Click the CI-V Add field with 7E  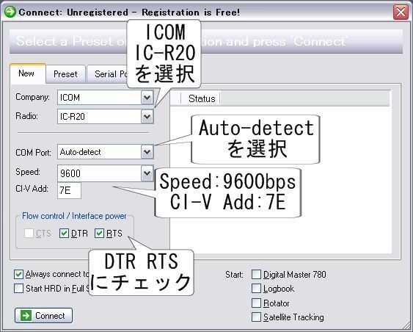point(69,190)
